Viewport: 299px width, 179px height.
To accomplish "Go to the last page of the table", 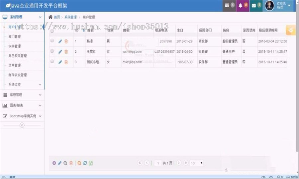I will (x=186, y=163).
